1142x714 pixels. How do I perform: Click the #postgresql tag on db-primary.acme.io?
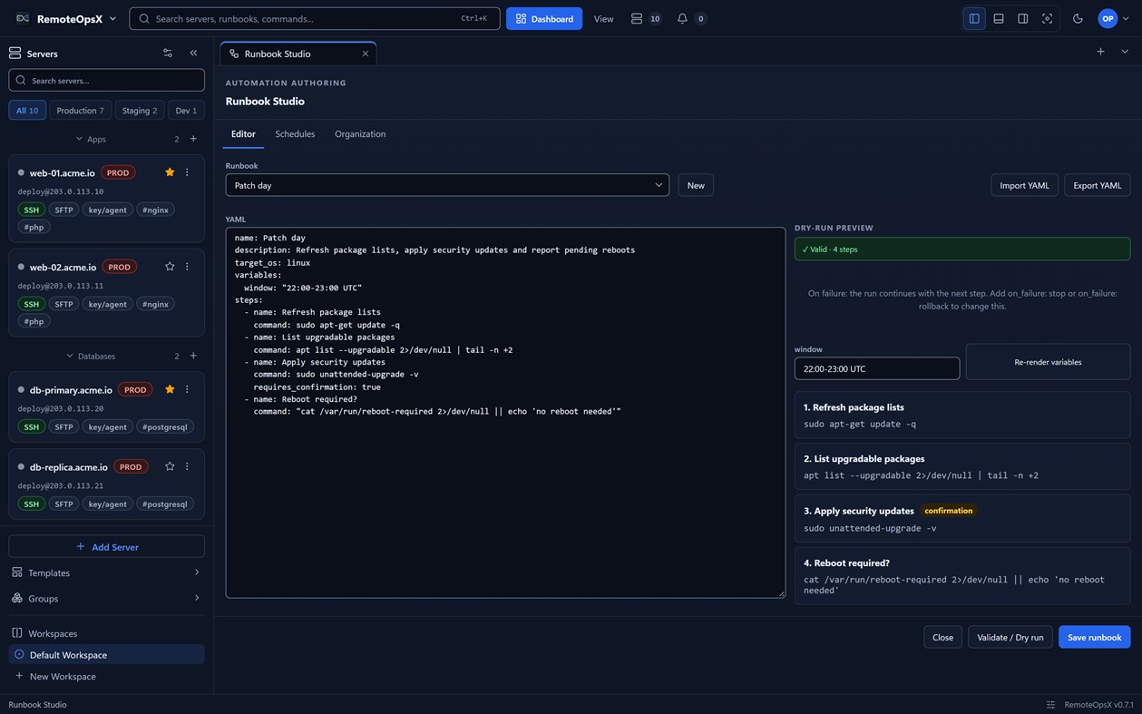pos(164,426)
